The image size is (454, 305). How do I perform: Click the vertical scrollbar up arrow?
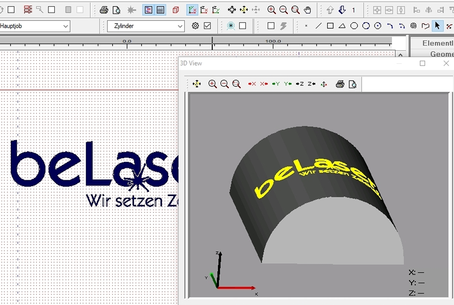pyautogui.click(x=400, y=55)
